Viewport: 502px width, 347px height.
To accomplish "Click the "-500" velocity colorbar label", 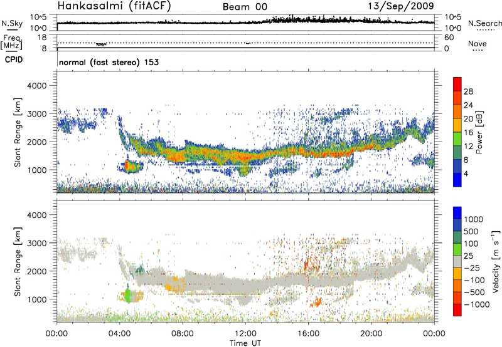I will [x=474, y=293].
